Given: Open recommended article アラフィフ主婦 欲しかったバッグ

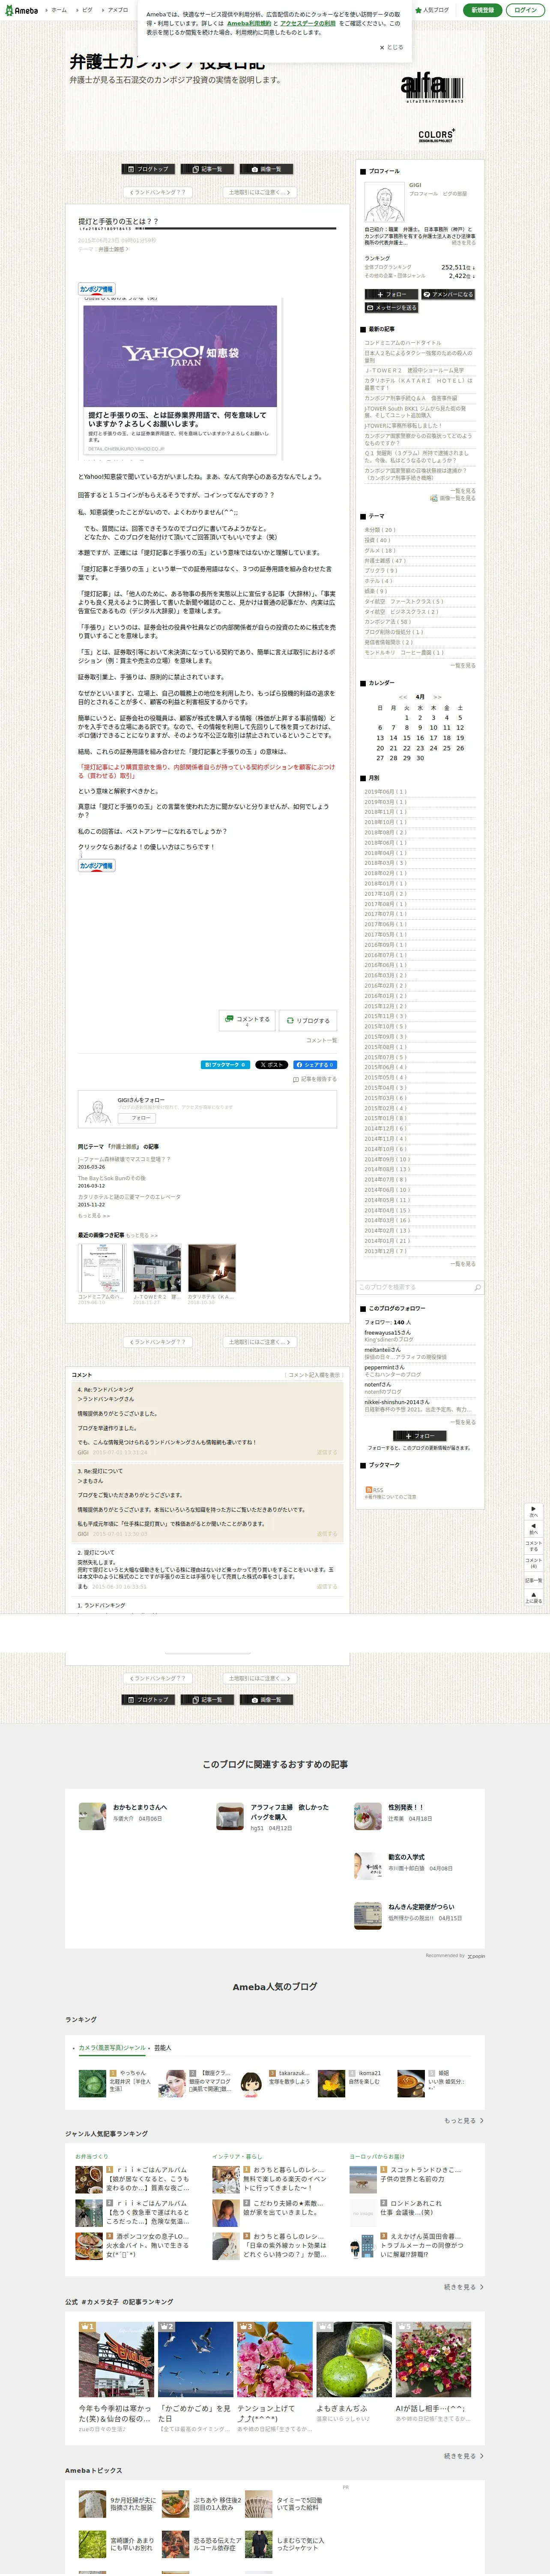Looking at the screenshot, I should pos(290,1812).
